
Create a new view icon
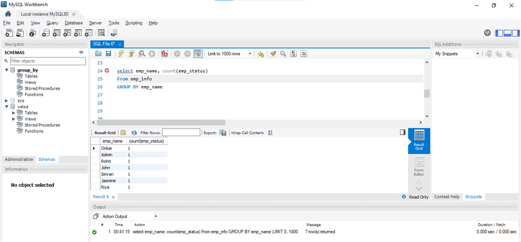coord(67,33)
